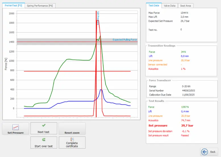Click the transmitter Line pressure 20,9 bar reading
Image resolution: width=221 pixels, height=157 pixels.
pos(185,60)
